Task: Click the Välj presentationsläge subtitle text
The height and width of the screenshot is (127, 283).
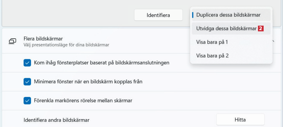Action: pos(66,45)
